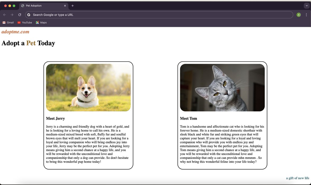
Task: Click the Google icon in the address bar
Action: pyautogui.click(x=29, y=15)
